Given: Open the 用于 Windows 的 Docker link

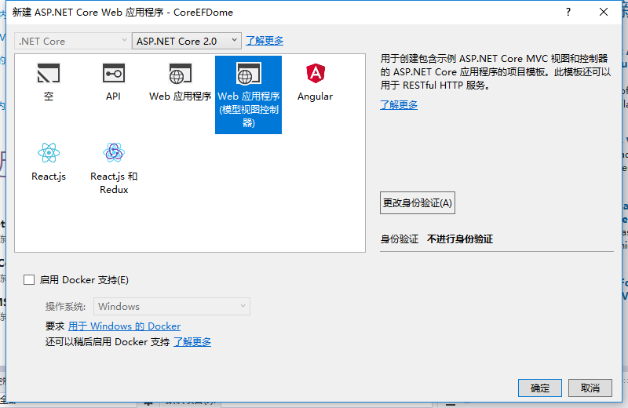Looking at the screenshot, I should coord(124,326).
